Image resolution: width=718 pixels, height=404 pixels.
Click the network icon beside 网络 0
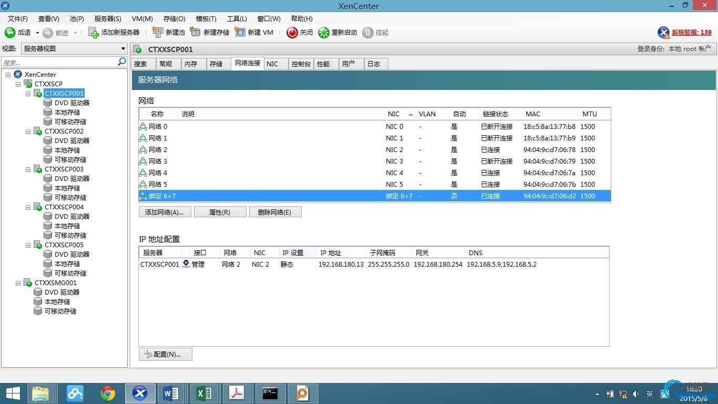[143, 127]
